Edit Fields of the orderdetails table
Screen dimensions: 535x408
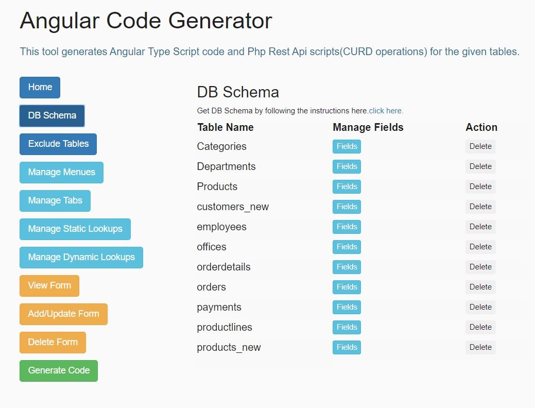(347, 267)
